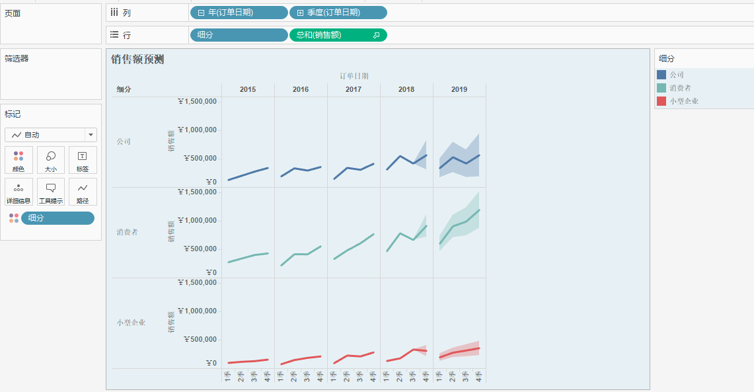Select the 路径 (Path) marks card button

[x=83, y=192]
